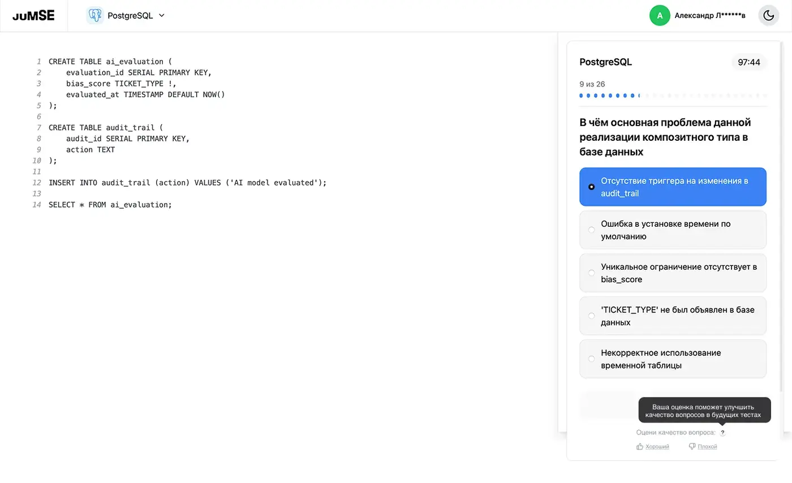Rate question as Плохой thumbs down

click(703, 446)
